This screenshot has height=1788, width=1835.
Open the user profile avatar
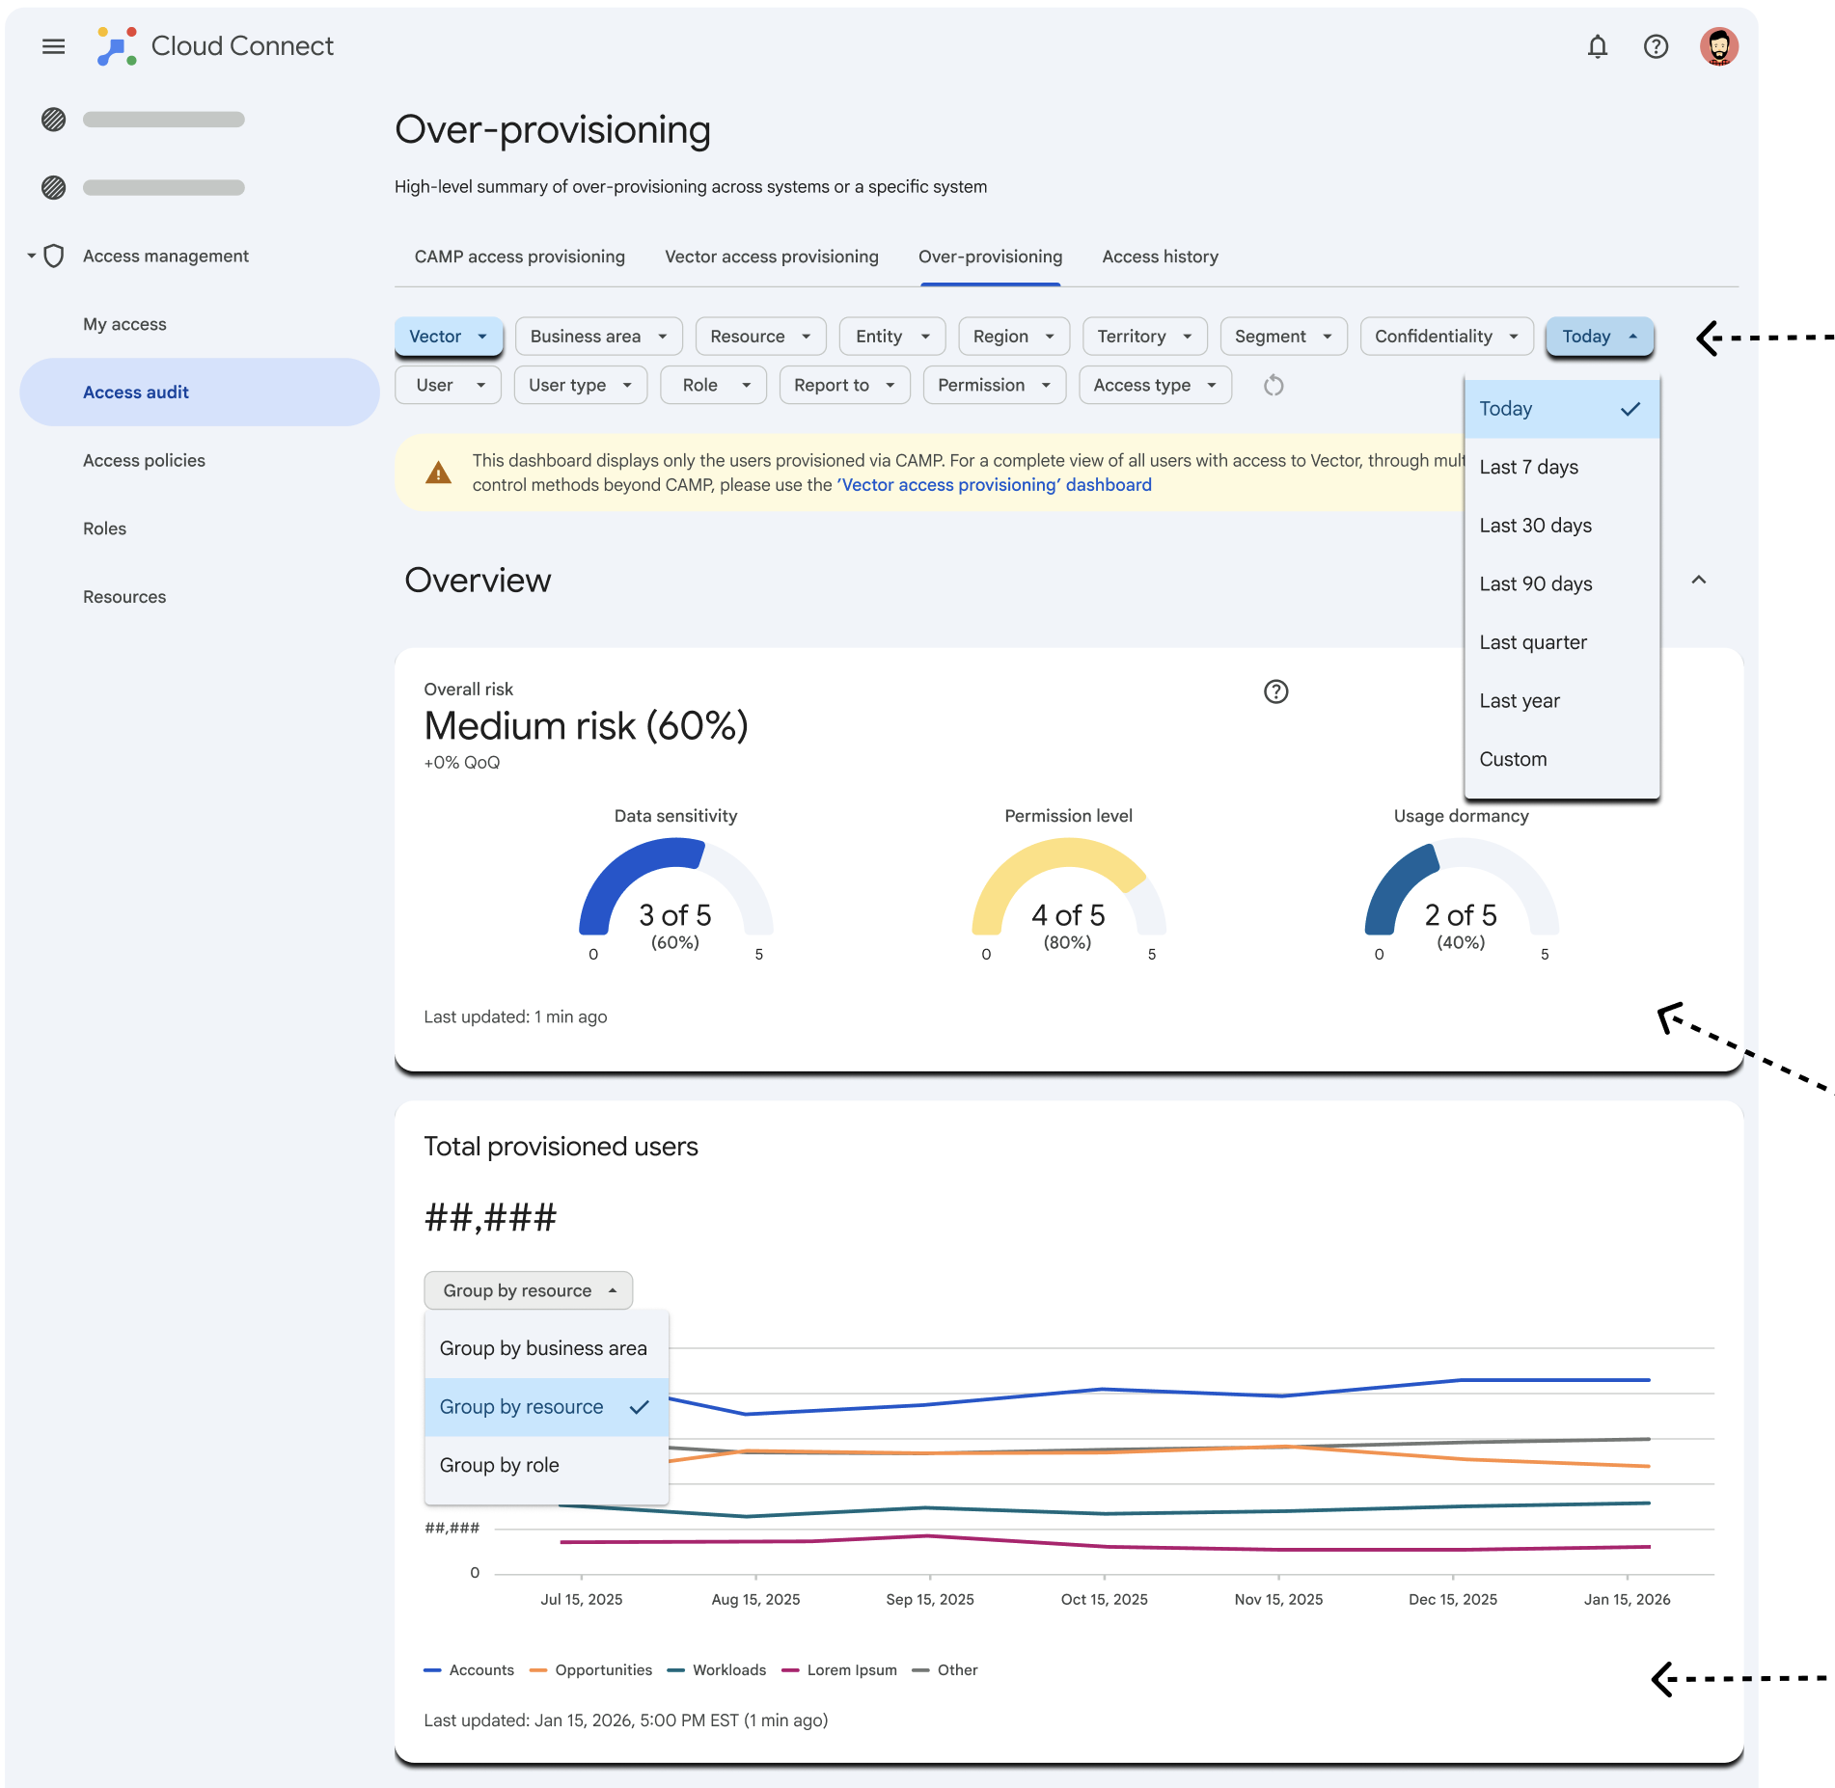pos(1719,46)
